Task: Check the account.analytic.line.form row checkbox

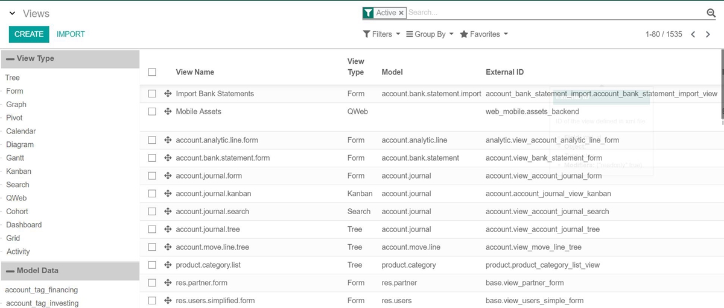Action: pyautogui.click(x=152, y=140)
